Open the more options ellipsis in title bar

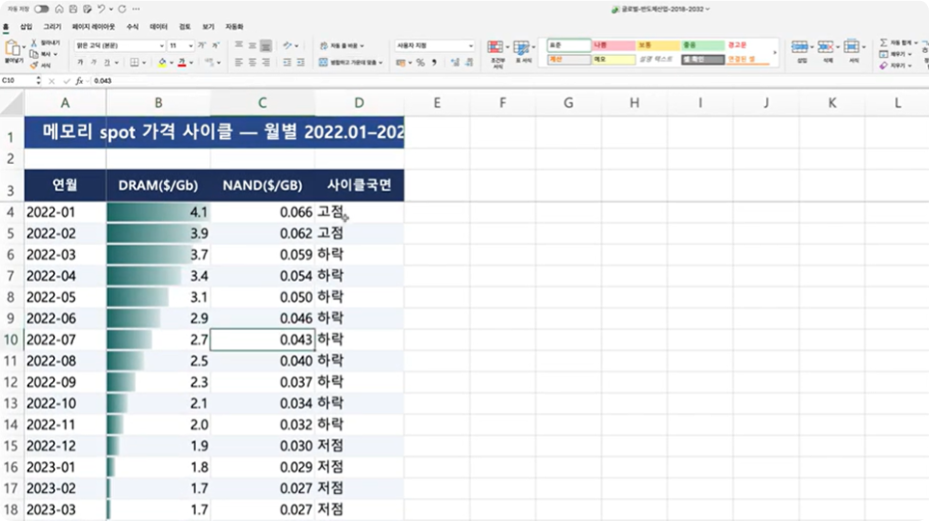(x=136, y=9)
